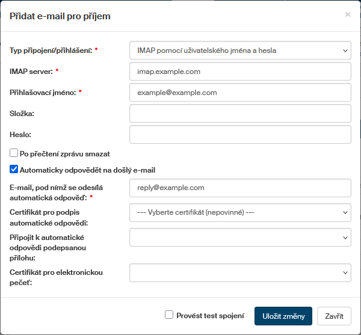Click the Typ připojení/přihlášení label
361x335 pixels.
tap(51, 51)
